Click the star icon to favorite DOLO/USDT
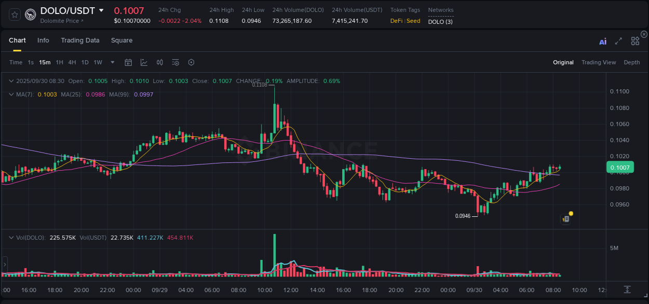649x304 pixels. click(15, 15)
